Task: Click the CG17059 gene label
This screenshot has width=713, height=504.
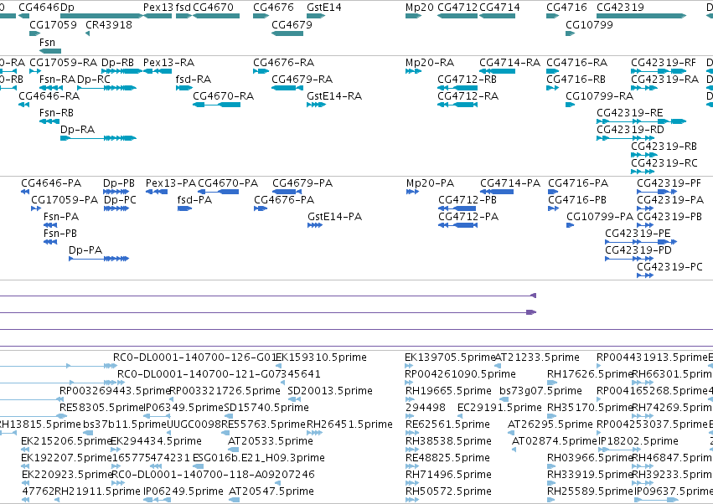Action: pyautogui.click(x=53, y=25)
